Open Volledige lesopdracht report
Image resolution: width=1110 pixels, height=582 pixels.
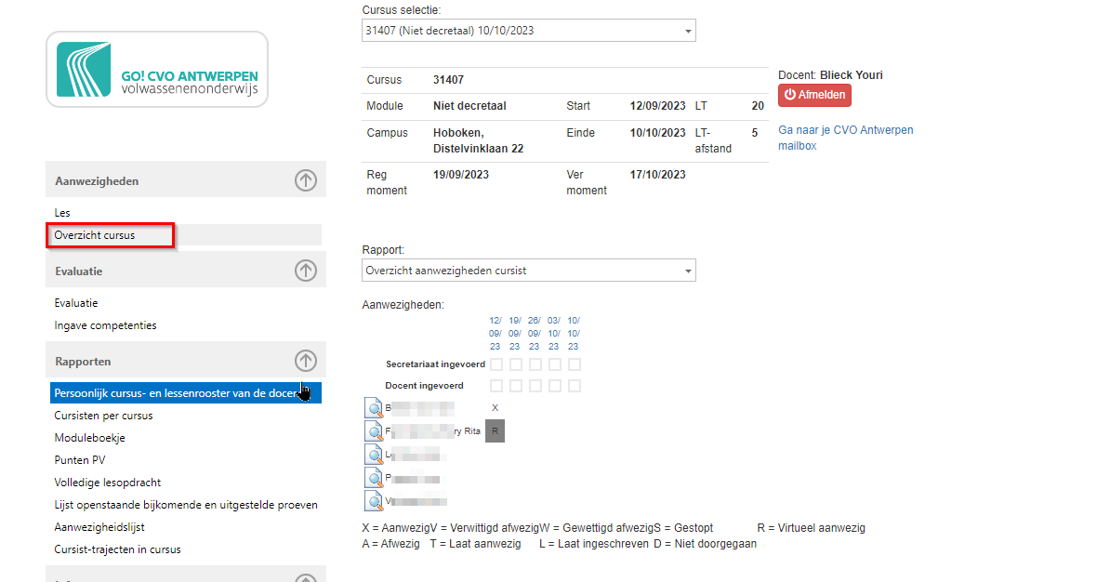coord(108,483)
